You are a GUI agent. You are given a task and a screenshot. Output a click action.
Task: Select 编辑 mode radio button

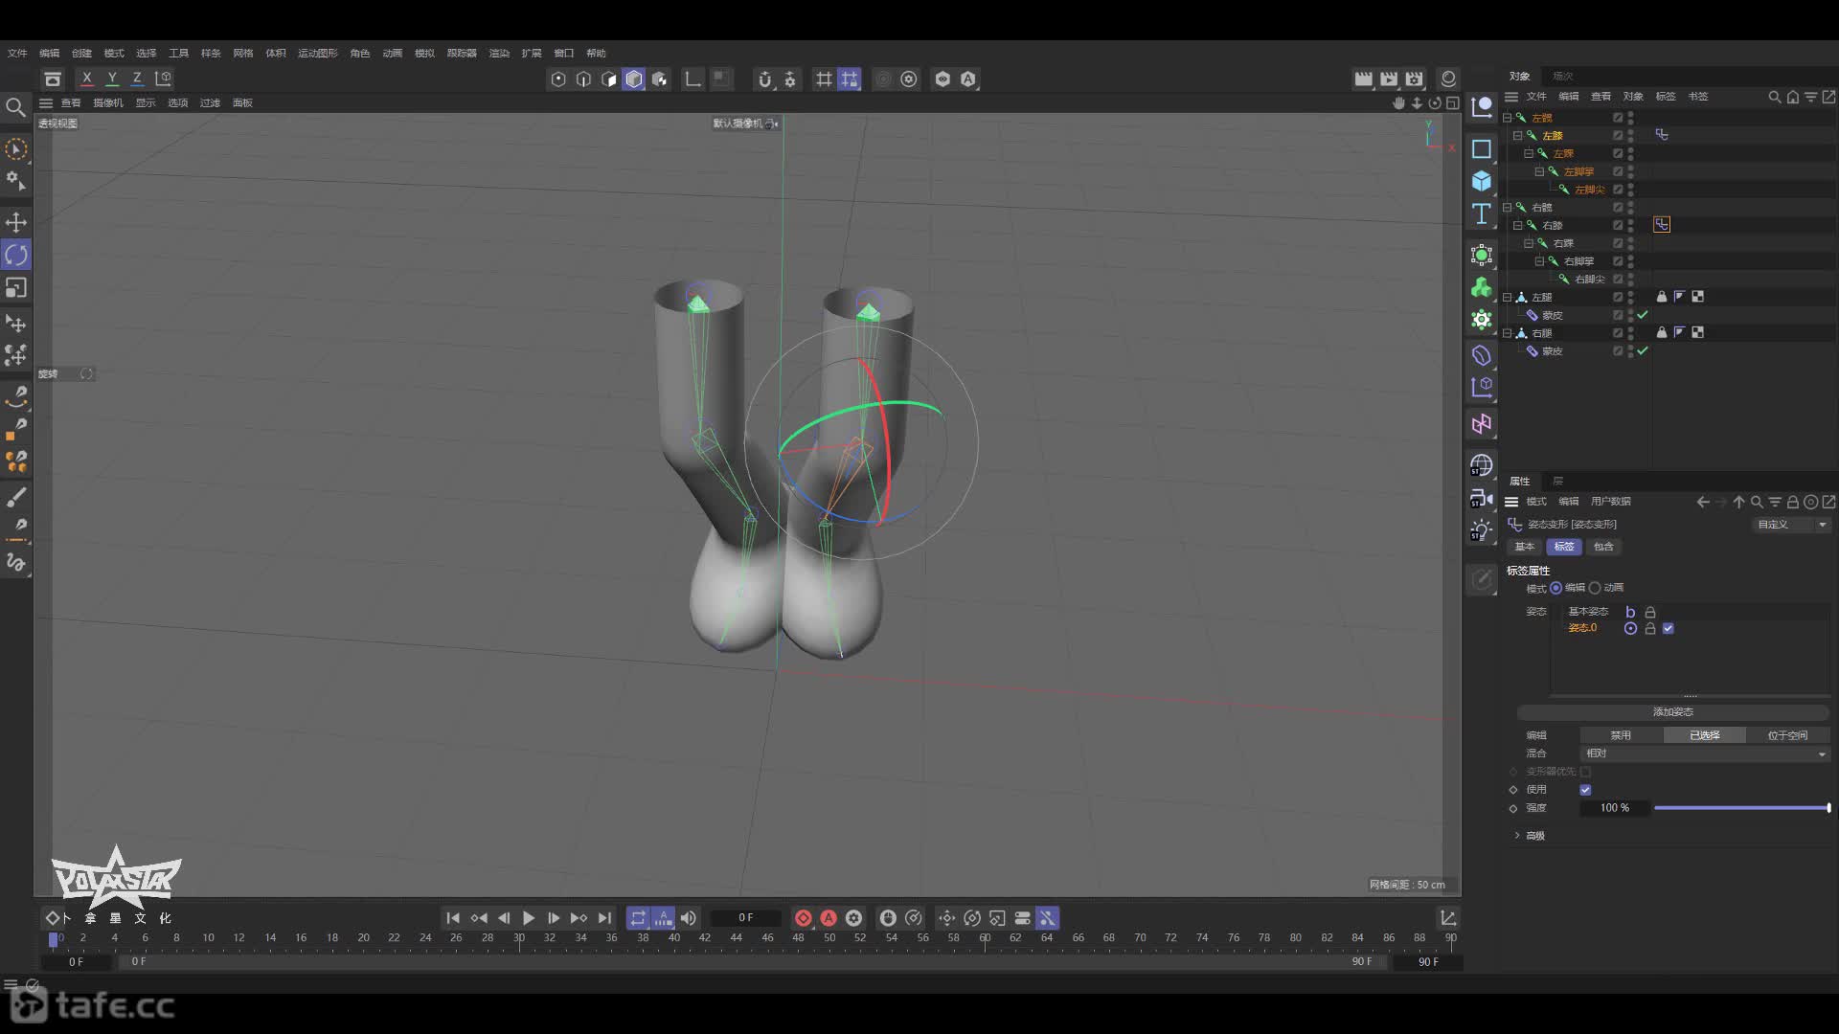(1555, 588)
